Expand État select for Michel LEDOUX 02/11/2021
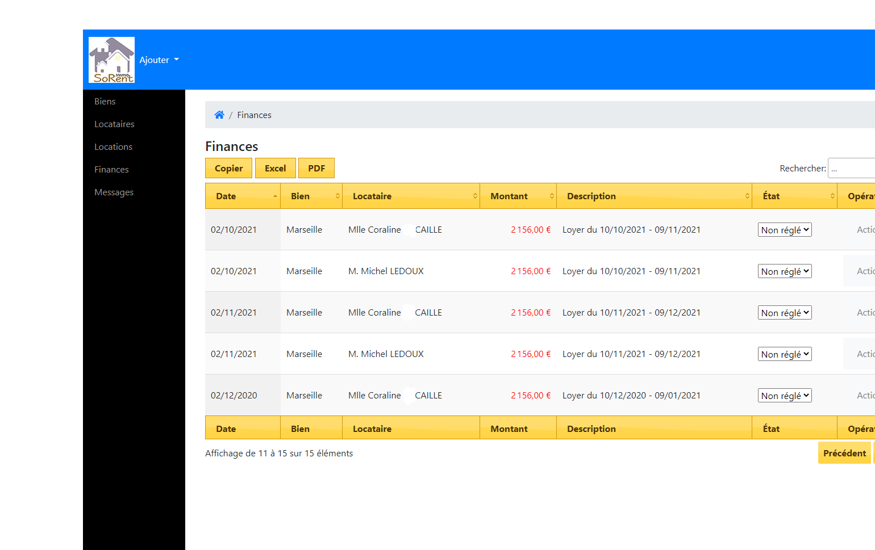 784,354
